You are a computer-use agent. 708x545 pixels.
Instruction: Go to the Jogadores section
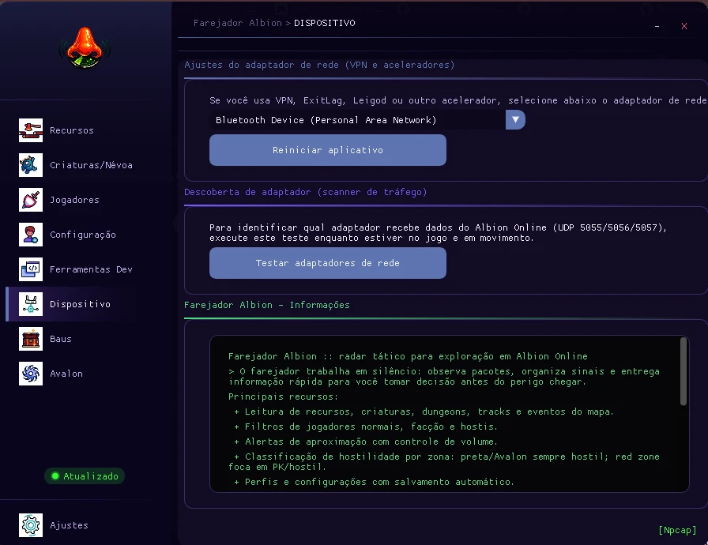[74, 200]
